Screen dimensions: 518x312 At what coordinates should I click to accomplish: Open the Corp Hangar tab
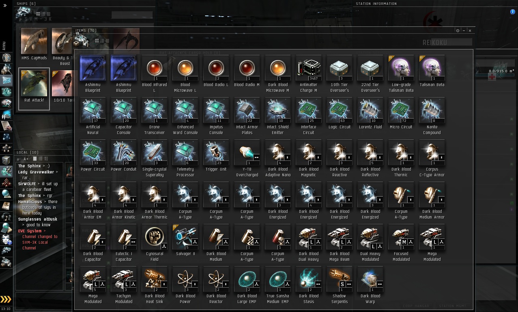point(416,306)
